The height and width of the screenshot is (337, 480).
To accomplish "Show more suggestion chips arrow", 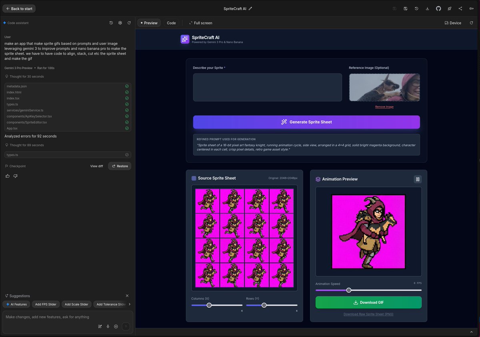I will pos(129,304).
